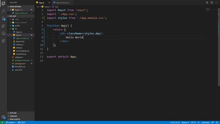Open setupTests.js file
The height and width of the screenshot is (124, 220).
(x=21, y=54)
